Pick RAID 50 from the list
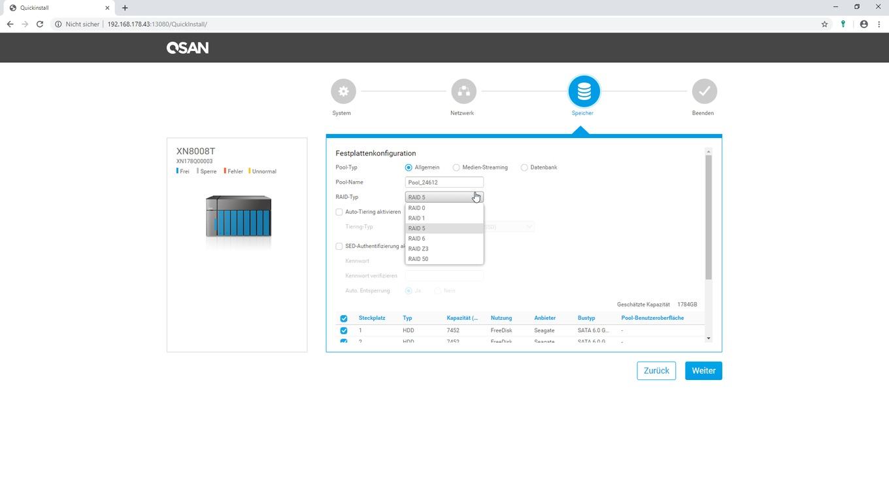The width and height of the screenshot is (889, 482). click(x=444, y=259)
